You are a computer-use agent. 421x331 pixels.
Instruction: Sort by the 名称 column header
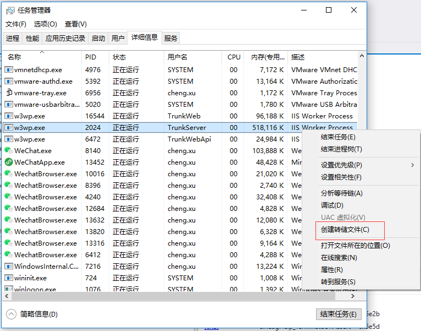42,57
